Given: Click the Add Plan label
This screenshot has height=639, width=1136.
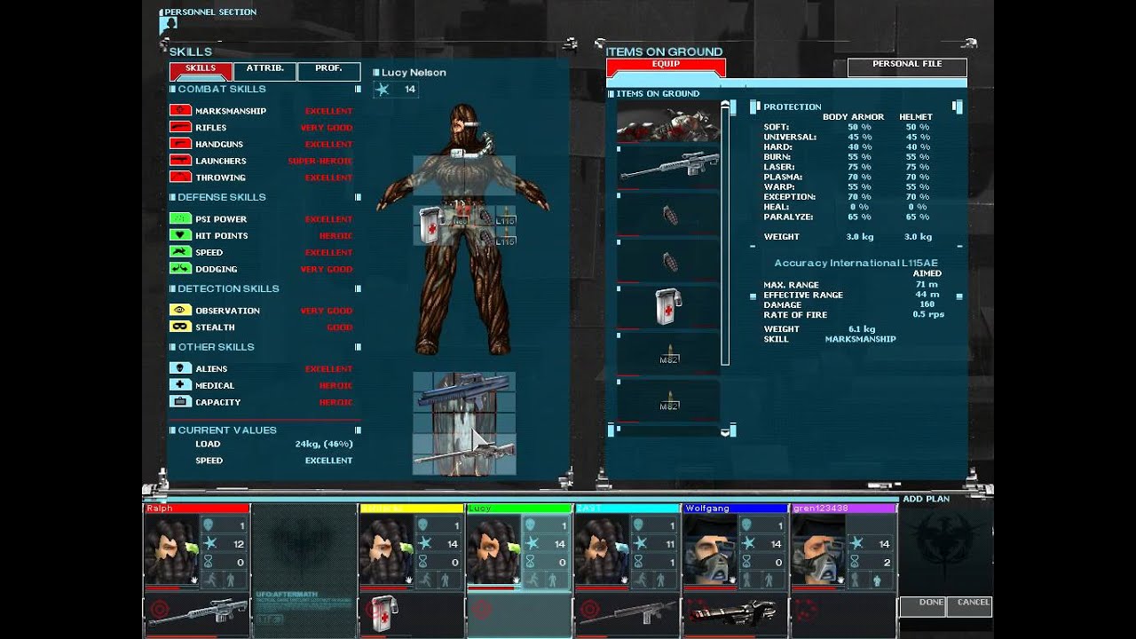Looking at the screenshot, I should 927,499.
